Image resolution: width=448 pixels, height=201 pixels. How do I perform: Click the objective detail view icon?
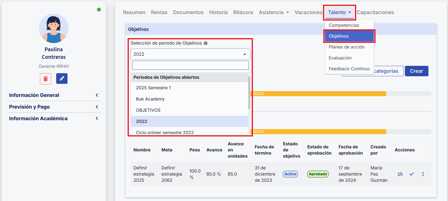coord(400,174)
